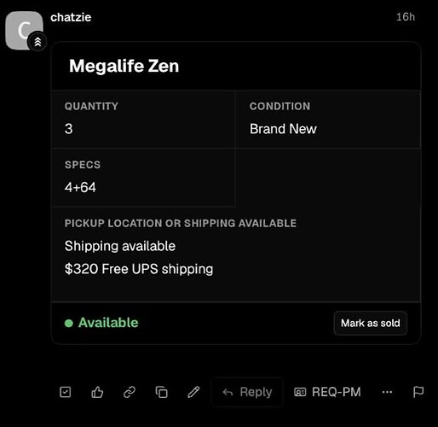Click Mark as sold button
Image resolution: width=438 pixels, height=427 pixels.
tap(371, 323)
